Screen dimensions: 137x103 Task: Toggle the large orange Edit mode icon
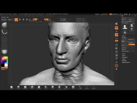[16, 20]
